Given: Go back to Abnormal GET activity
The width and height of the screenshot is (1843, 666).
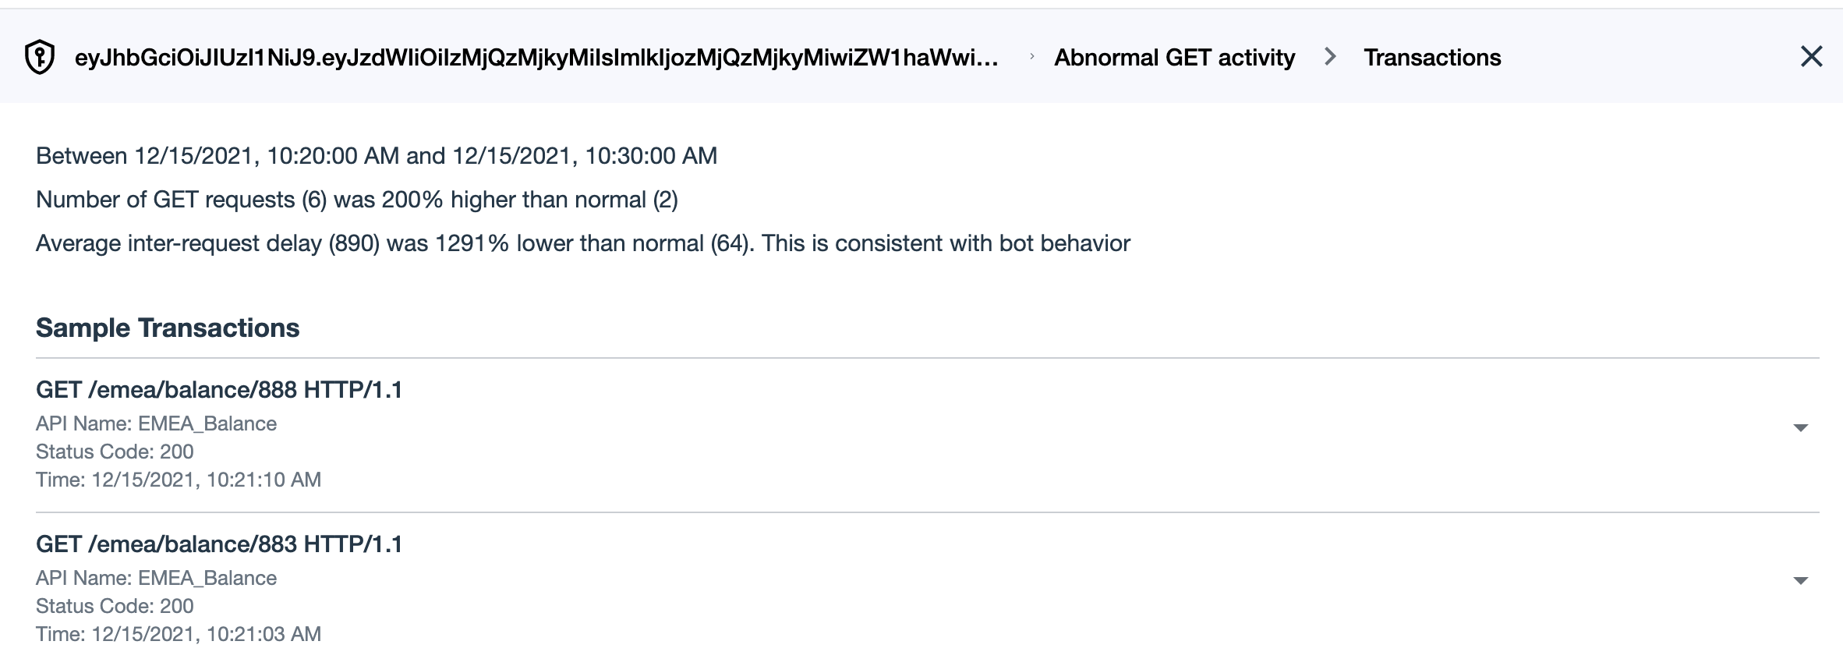Looking at the screenshot, I should click(1174, 58).
